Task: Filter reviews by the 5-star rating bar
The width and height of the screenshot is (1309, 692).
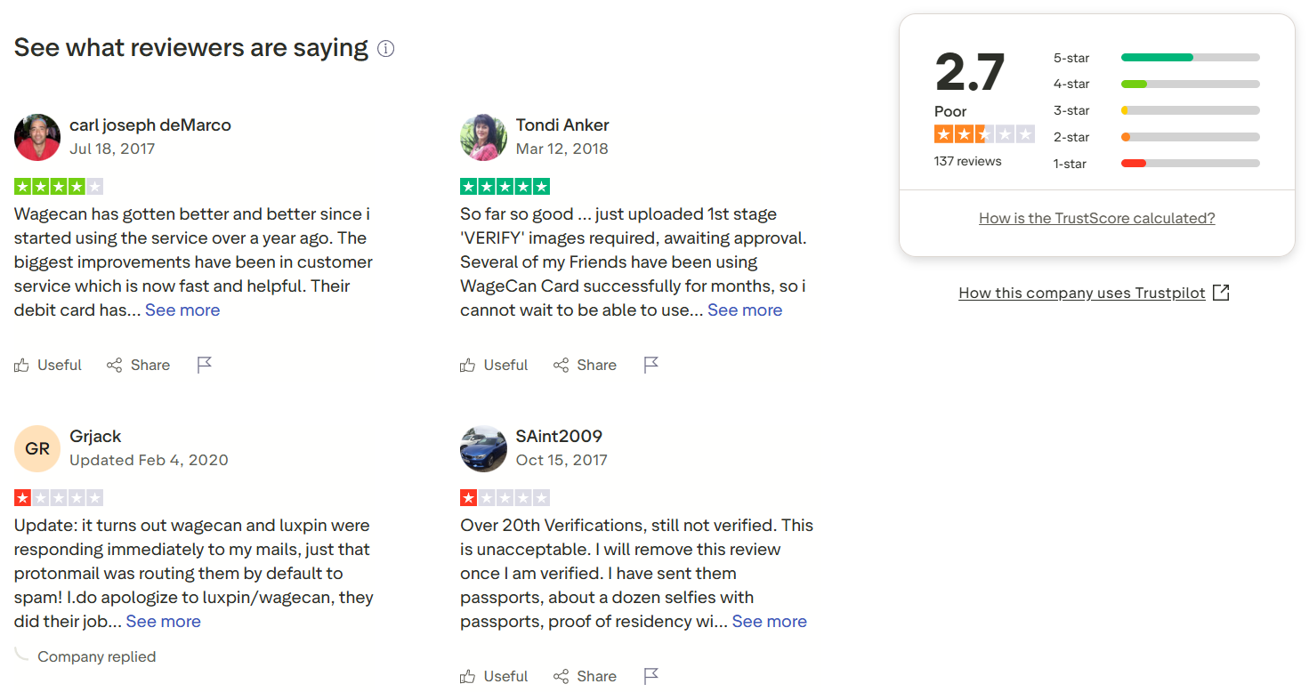Action: [1190, 58]
